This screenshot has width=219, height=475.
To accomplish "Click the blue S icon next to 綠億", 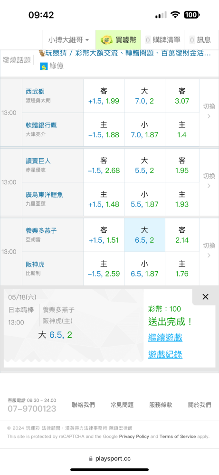I will pyautogui.click(x=44, y=66).
